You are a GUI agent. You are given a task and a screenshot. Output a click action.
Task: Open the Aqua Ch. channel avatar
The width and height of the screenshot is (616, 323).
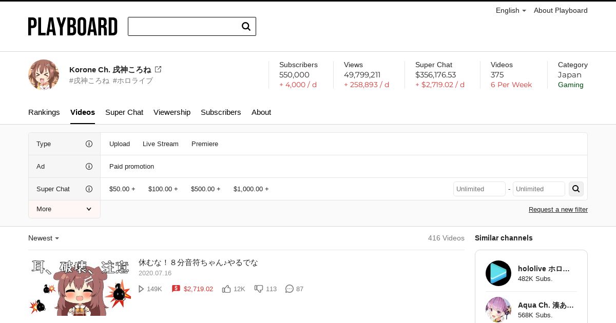[x=498, y=310]
